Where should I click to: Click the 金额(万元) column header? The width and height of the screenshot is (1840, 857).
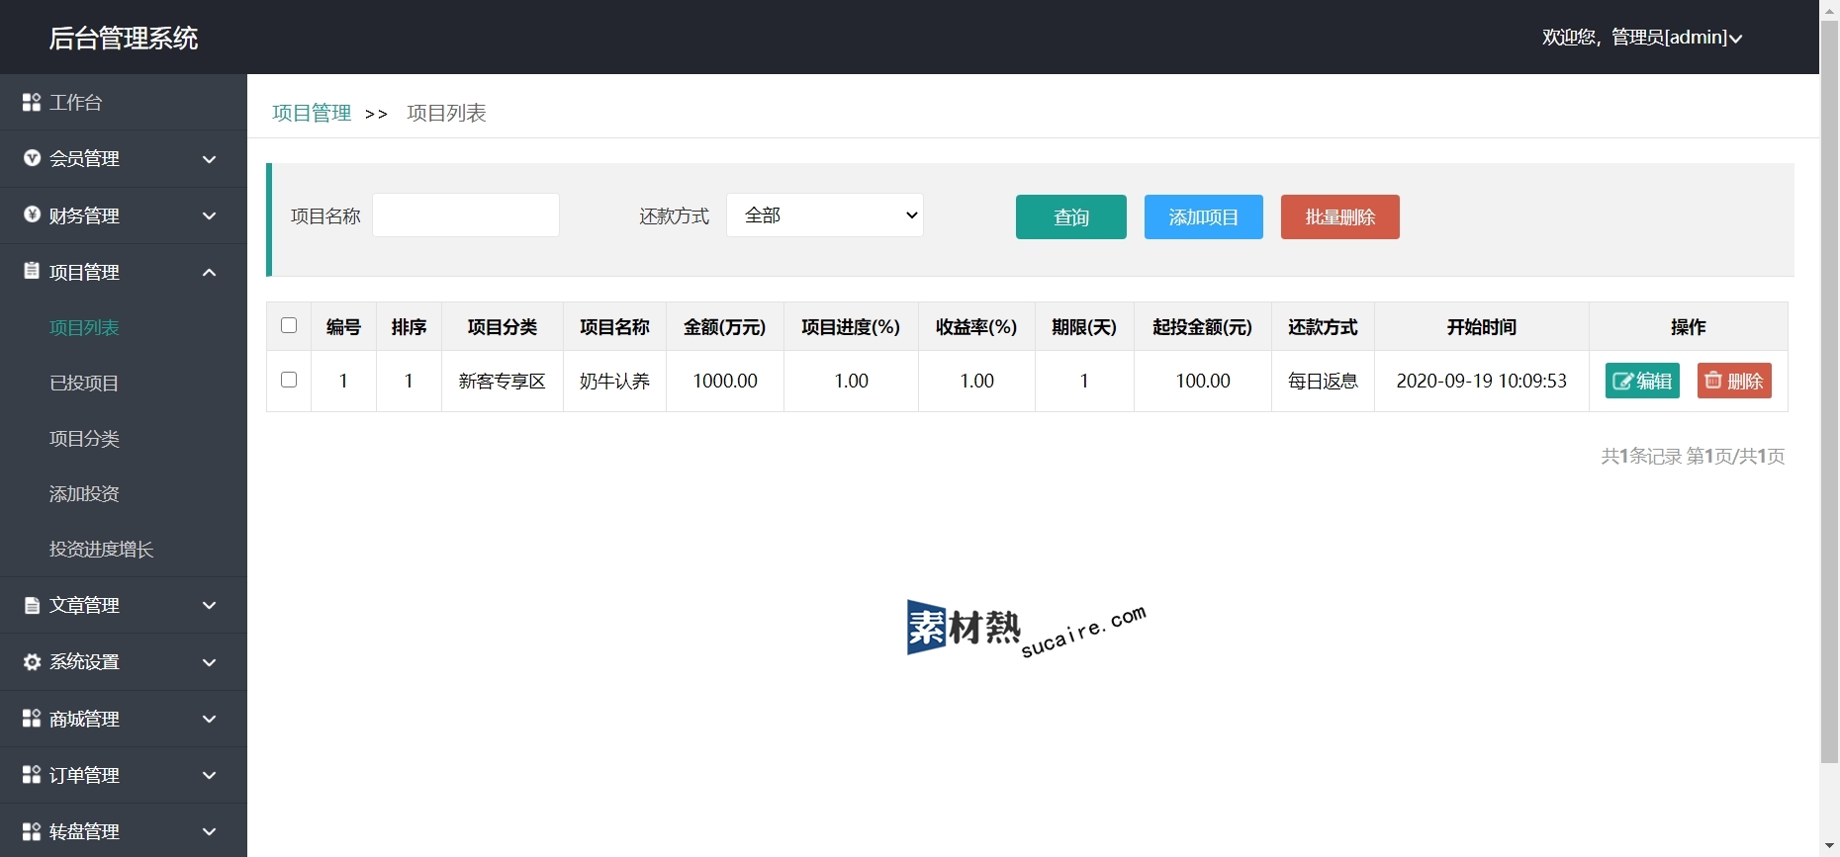point(725,327)
